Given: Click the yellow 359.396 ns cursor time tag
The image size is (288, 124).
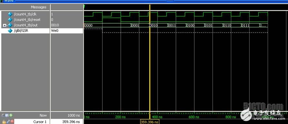Looking at the screenshot, I should pos(150,122).
